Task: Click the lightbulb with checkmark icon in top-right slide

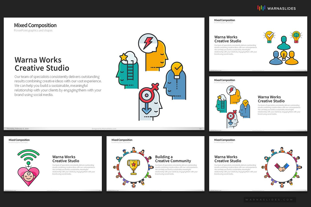Action: (270, 37)
